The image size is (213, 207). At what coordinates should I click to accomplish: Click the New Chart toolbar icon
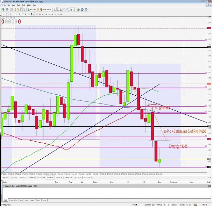[x=3, y=10]
